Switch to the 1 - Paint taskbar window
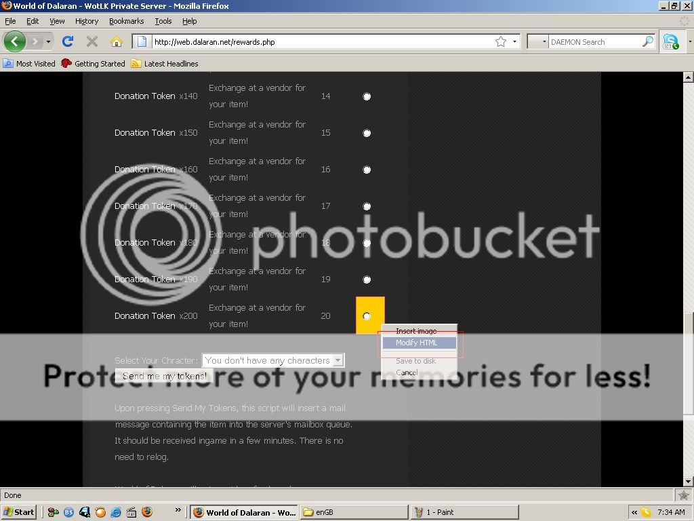 pyautogui.click(x=465, y=512)
